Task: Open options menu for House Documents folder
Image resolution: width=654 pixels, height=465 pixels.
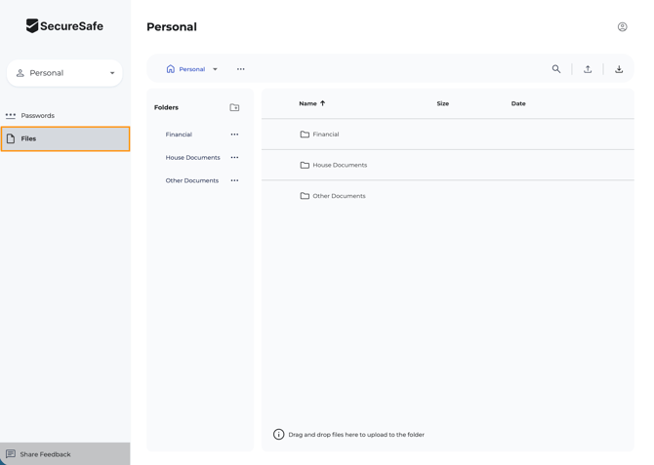Action: [x=234, y=158]
